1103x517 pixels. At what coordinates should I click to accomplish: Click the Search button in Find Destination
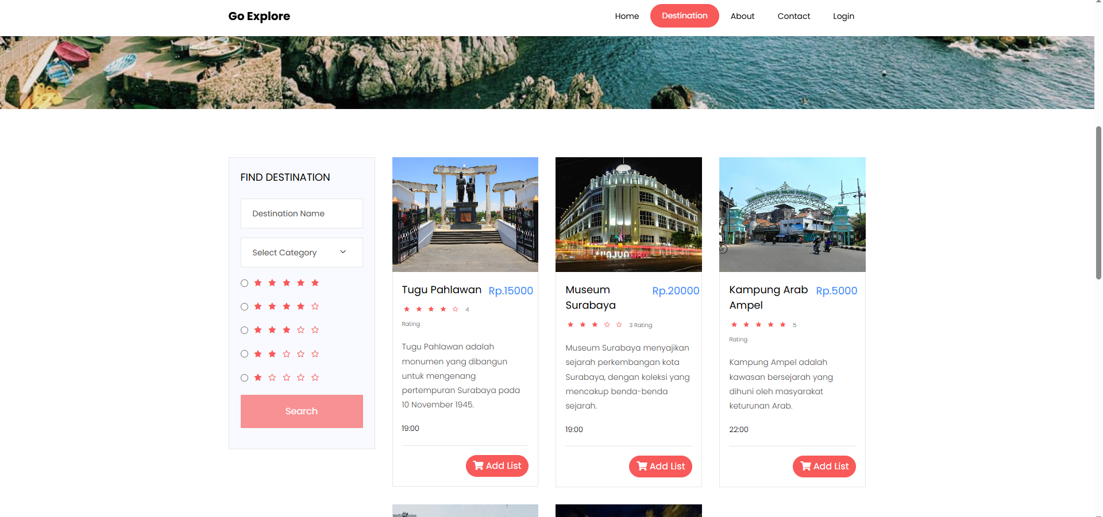point(302,411)
